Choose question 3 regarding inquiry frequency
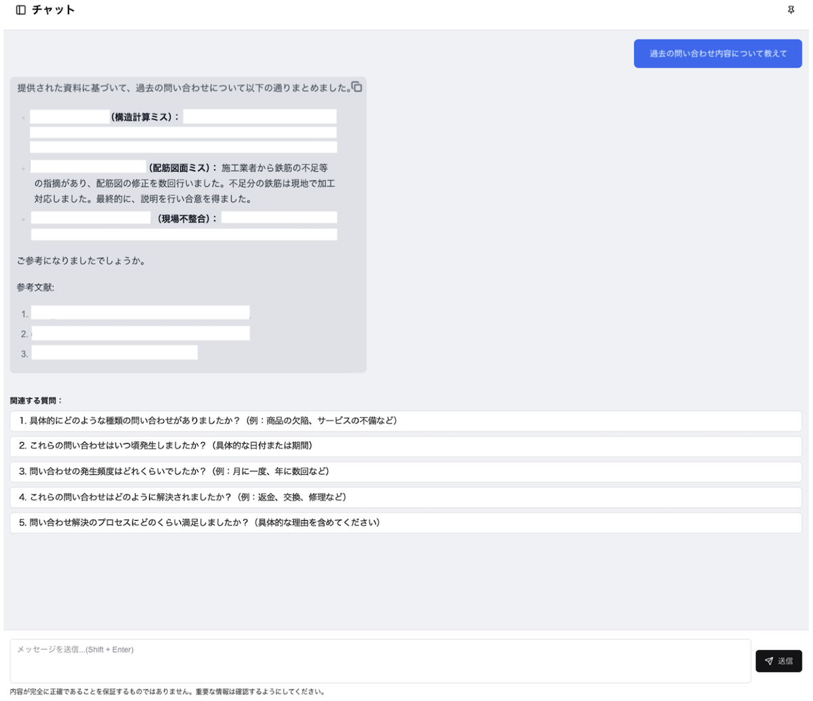 [404, 471]
